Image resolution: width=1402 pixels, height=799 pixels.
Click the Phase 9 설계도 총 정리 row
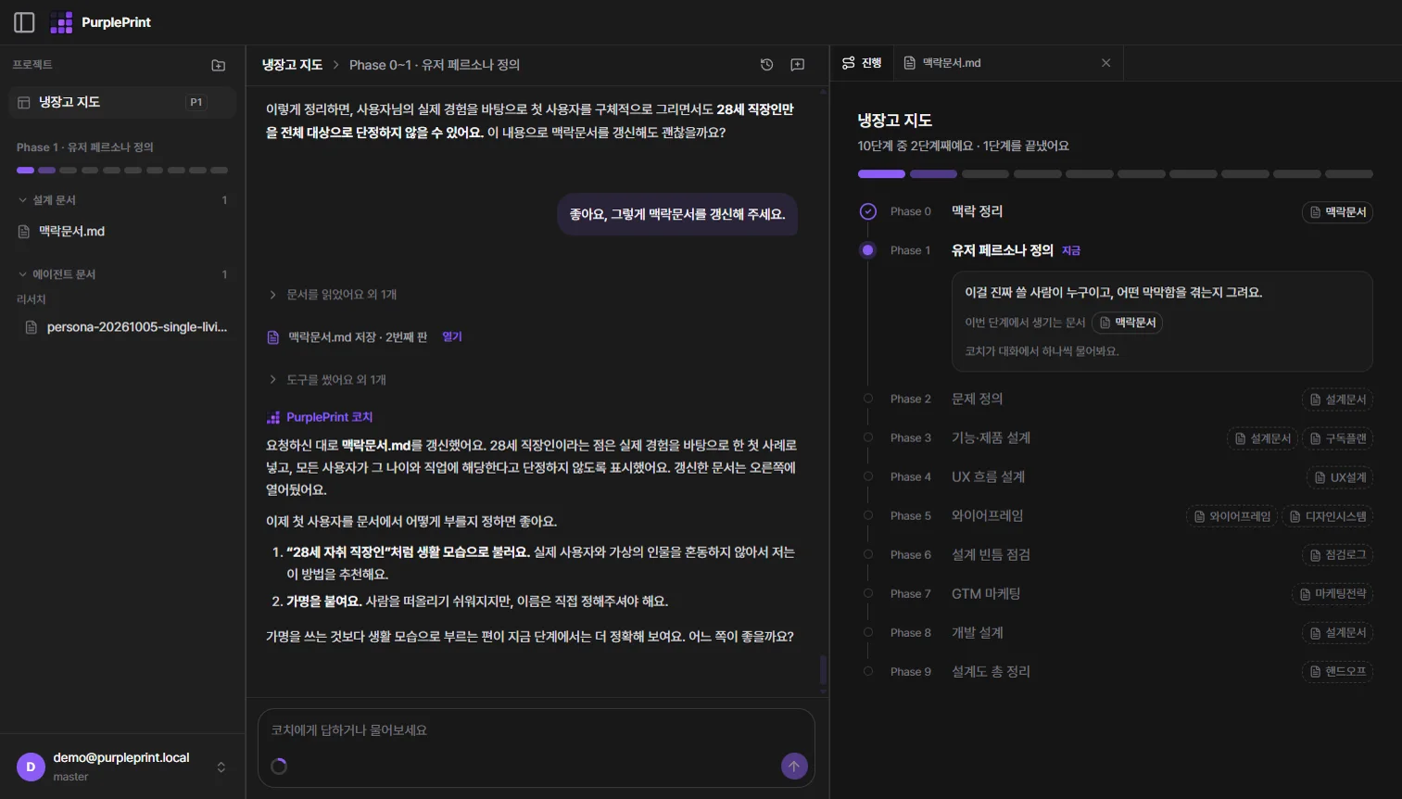[x=1116, y=672]
